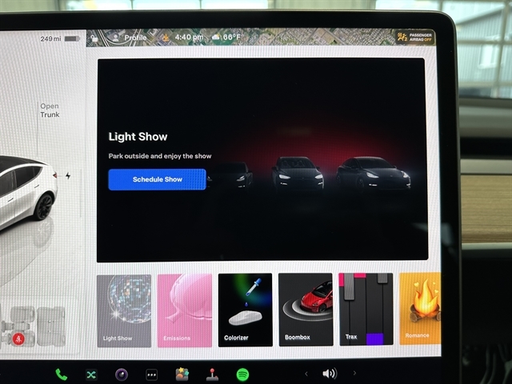Tap Open Trunk on car view

click(x=50, y=110)
